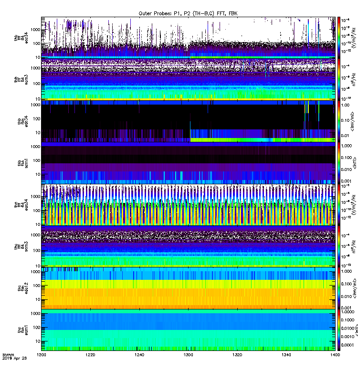Click the <|nT|> unit label of thb scm1

355,163
